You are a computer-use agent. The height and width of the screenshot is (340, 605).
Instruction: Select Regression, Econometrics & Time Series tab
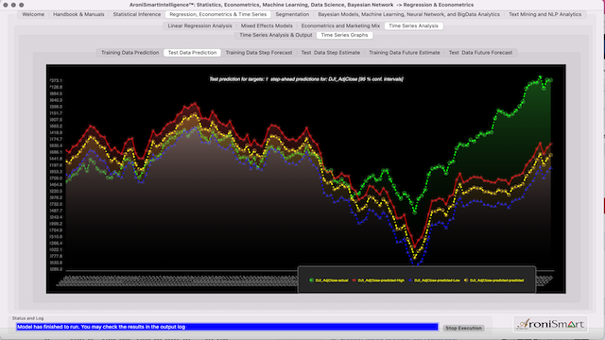pos(218,14)
